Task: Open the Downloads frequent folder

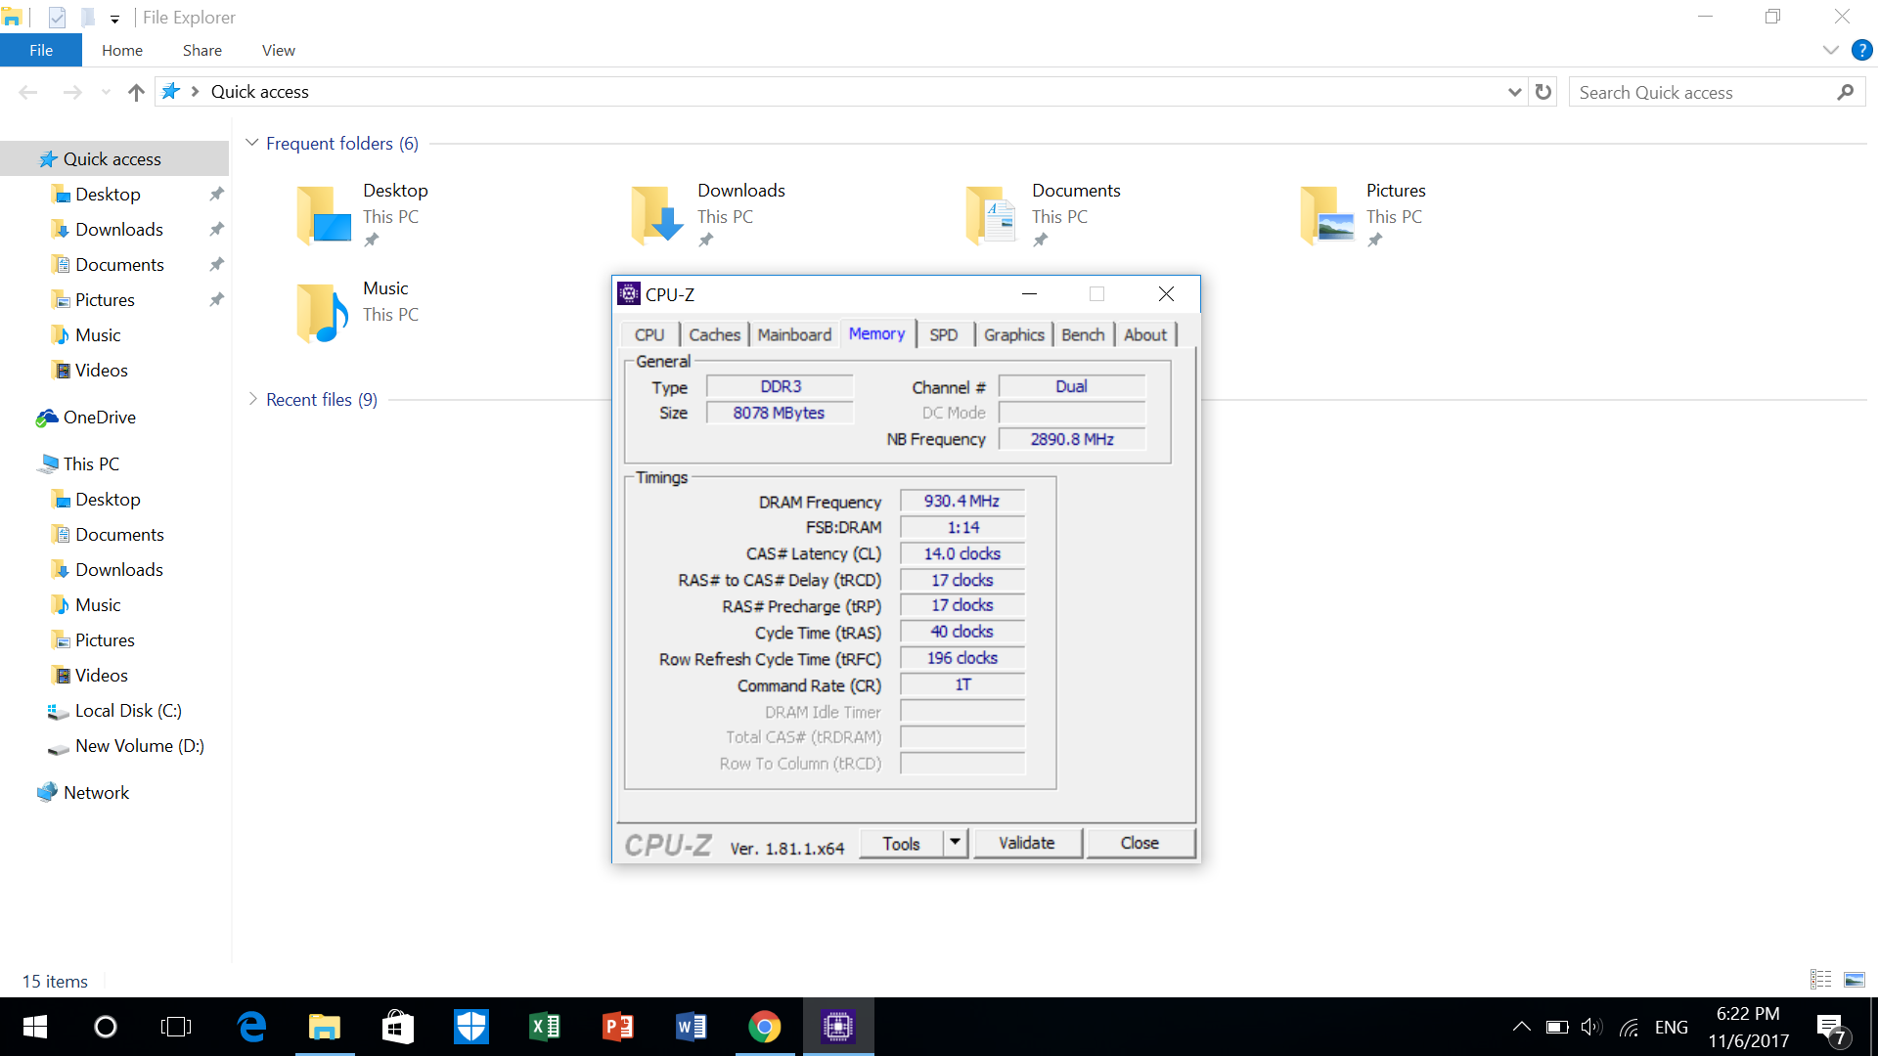Action: tap(709, 214)
